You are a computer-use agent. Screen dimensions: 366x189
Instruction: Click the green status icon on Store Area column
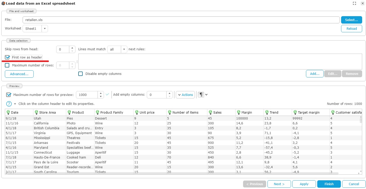36,112
